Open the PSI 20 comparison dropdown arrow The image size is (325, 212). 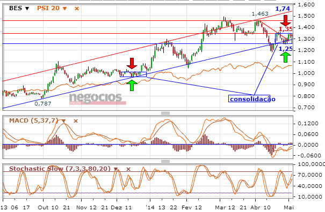tap(65, 9)
